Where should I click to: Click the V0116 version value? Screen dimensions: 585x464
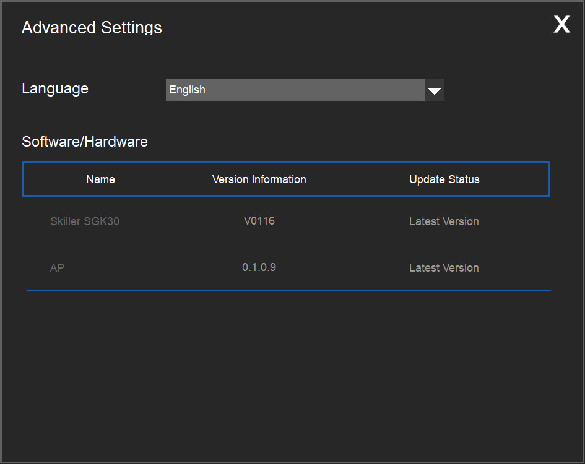(x=259, y=221)
